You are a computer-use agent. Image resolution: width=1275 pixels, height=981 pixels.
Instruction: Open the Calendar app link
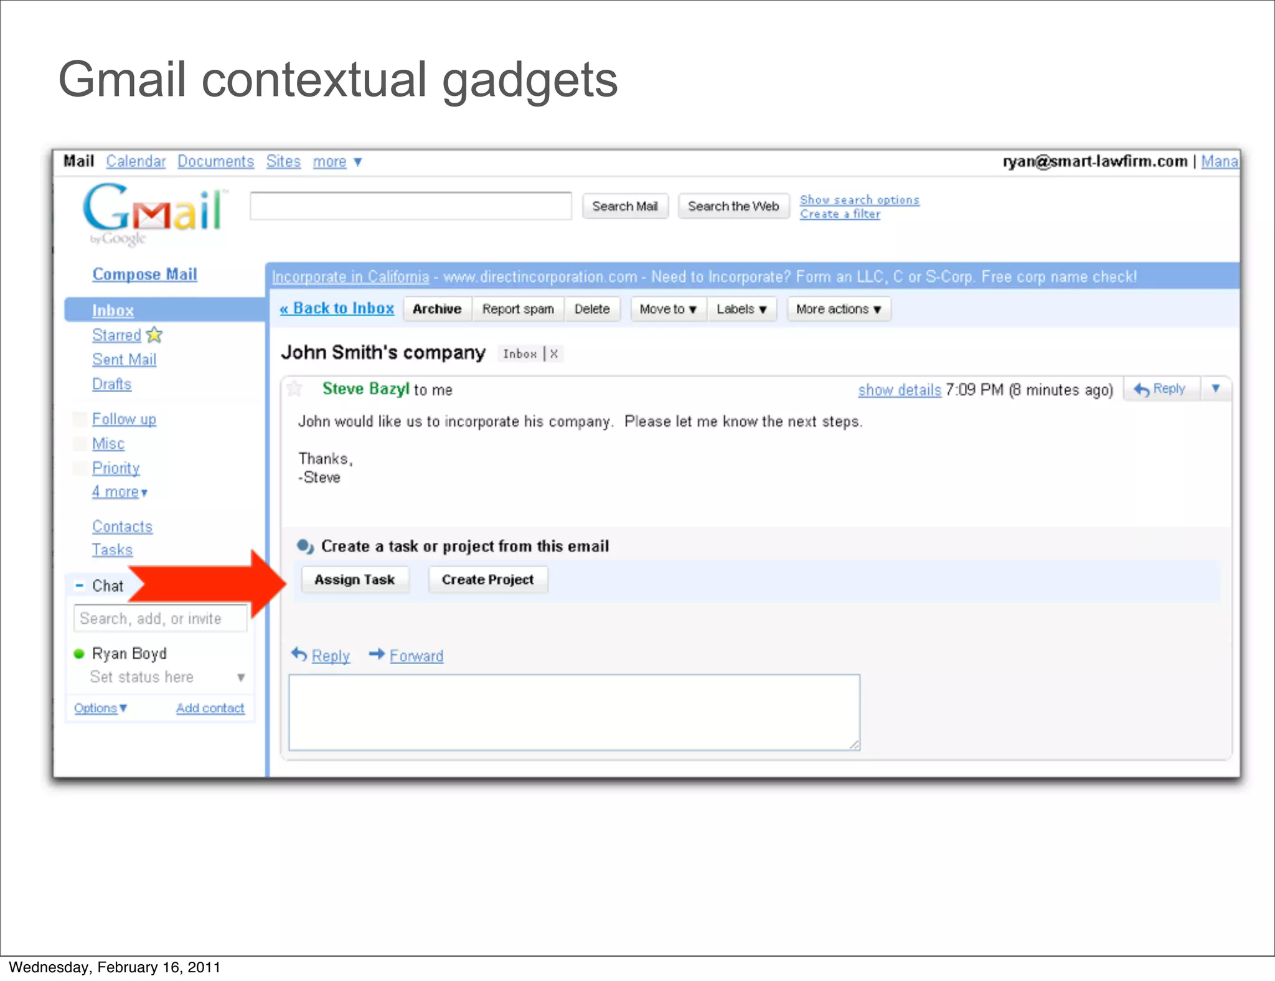[136, 162]
